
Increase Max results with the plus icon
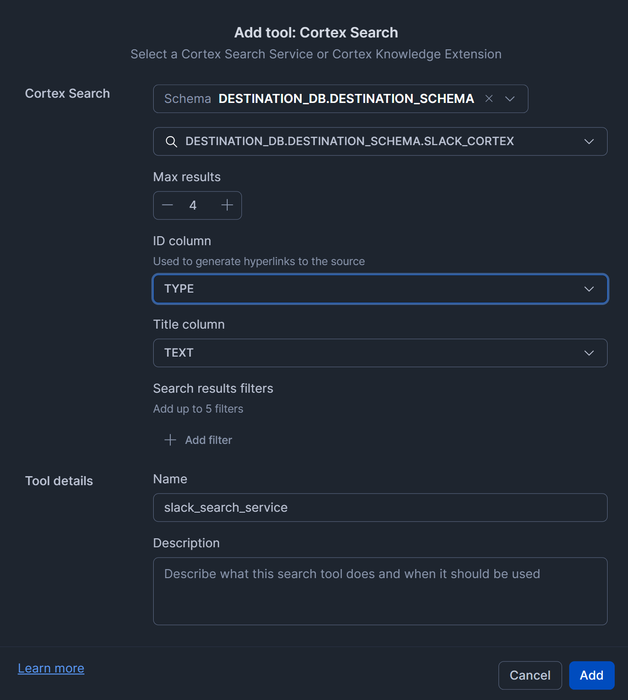coord(227,205)
